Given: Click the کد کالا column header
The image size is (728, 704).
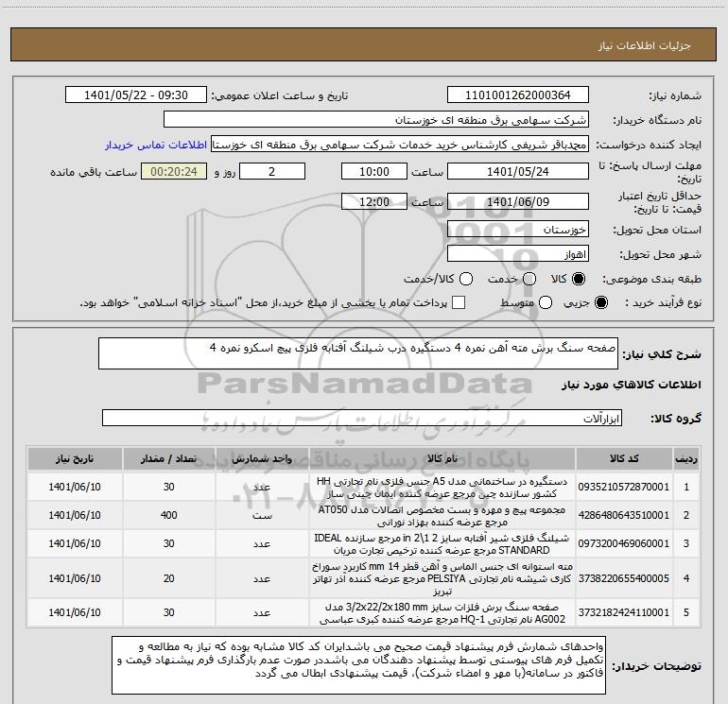Looking at the screenshot, I should click(624, 458).
